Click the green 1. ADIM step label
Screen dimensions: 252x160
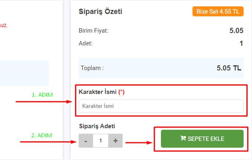click(42, 95)
